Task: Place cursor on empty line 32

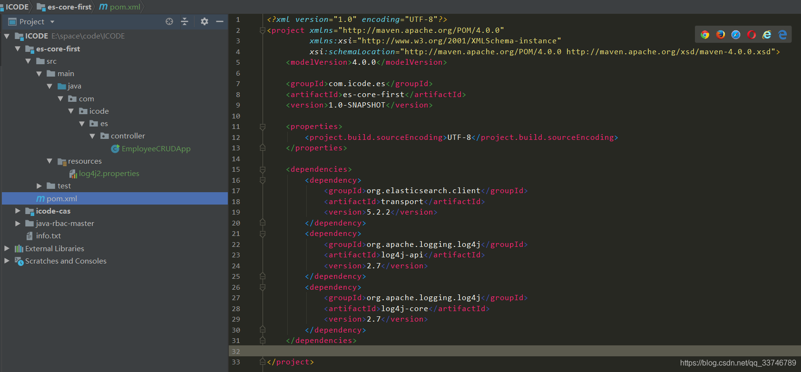Action: click(x=514, y=352)
